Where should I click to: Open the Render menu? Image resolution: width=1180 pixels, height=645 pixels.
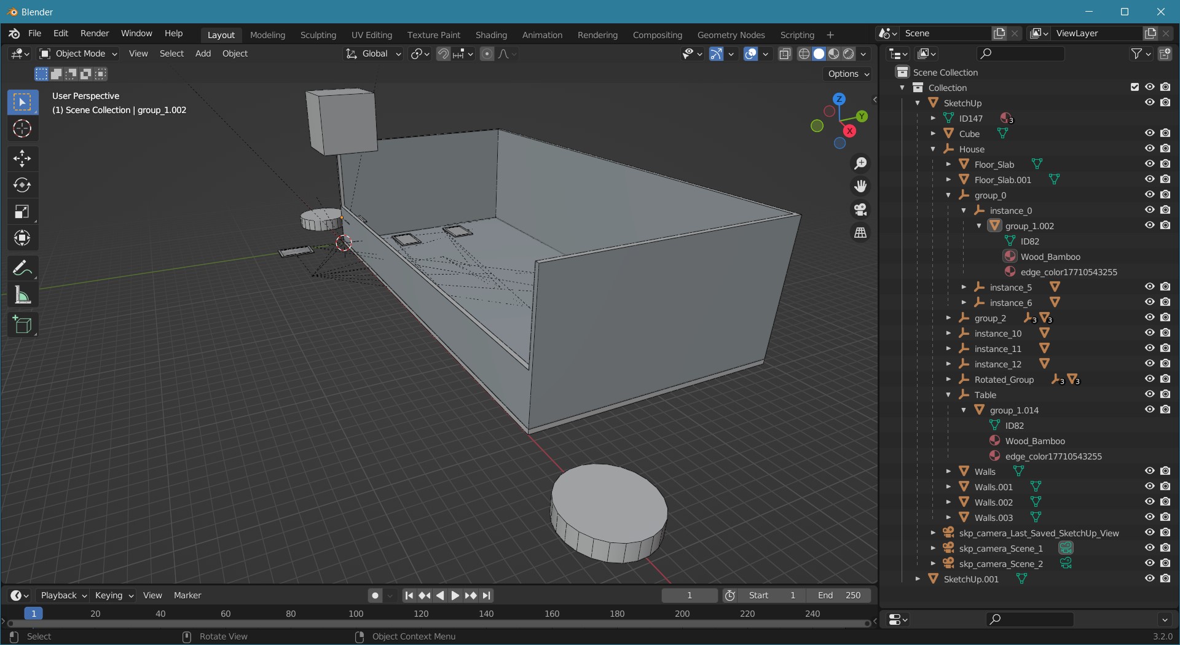pos(95,33)
